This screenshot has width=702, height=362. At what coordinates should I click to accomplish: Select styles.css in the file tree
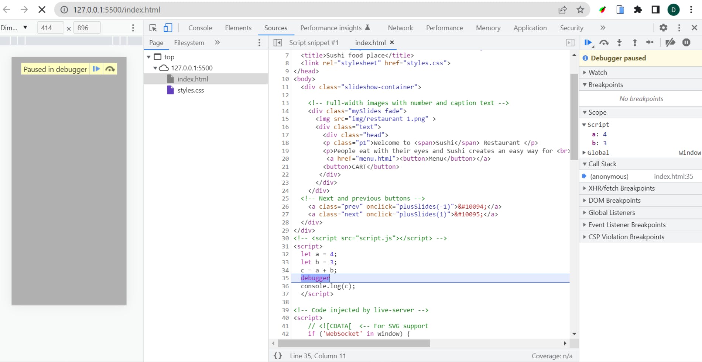(x=191, y=90)
